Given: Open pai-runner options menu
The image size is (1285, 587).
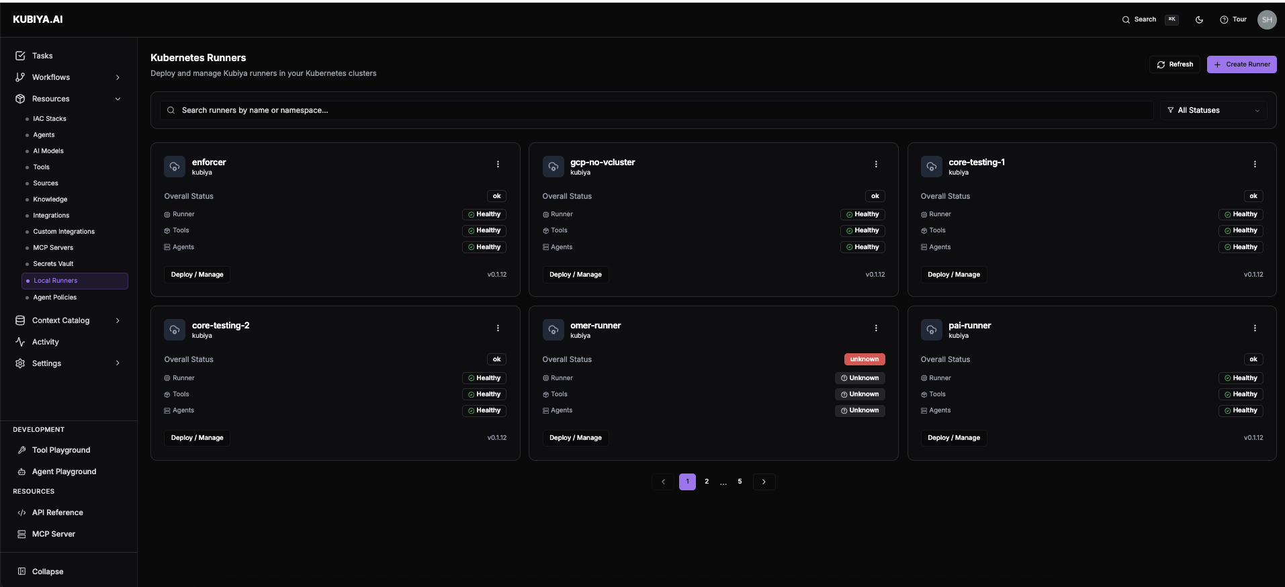Looking at the screenshot, I should pyautogui.click(x=1255, y=328).
